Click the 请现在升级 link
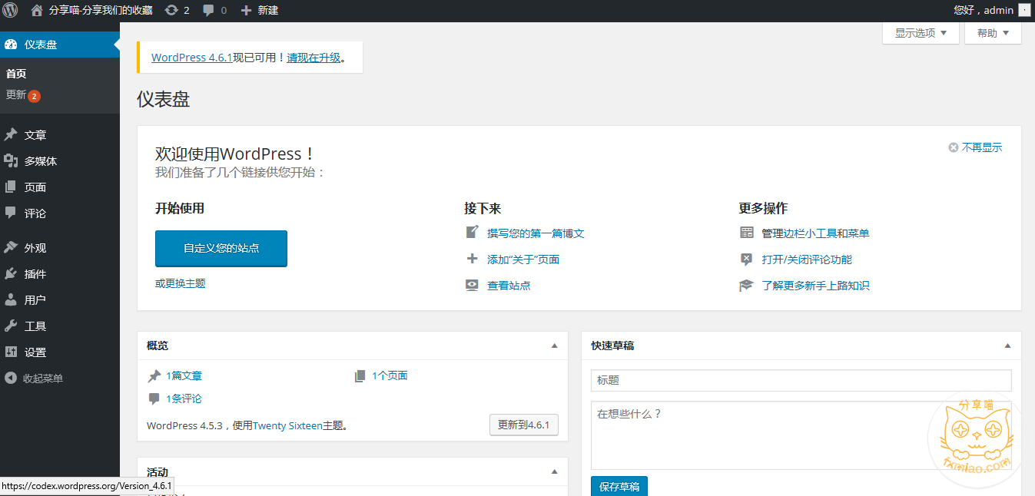Viewport: 1035px width, 496px height. [313, 58]
